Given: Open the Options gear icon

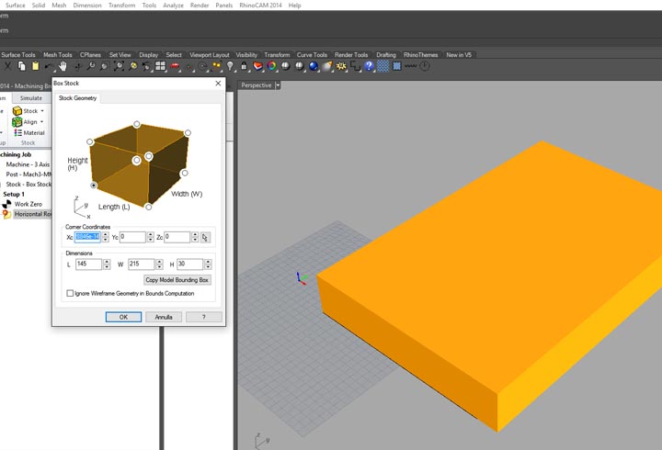Looking at the screenshot, I should tap(341, 66).
